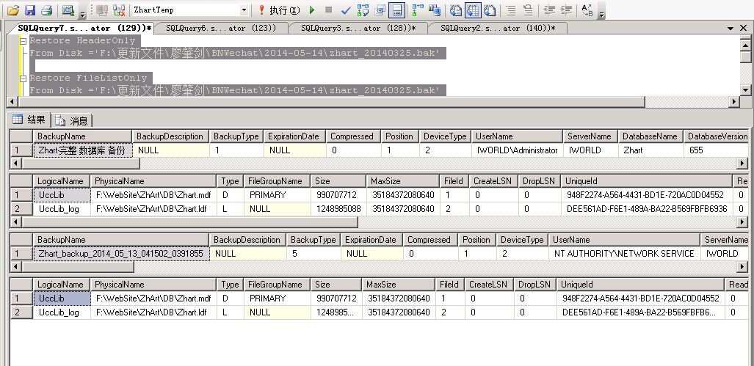Switch to the SQLQuery6 tab
This screenshot has height=366, width=754.
pos(220,28)
